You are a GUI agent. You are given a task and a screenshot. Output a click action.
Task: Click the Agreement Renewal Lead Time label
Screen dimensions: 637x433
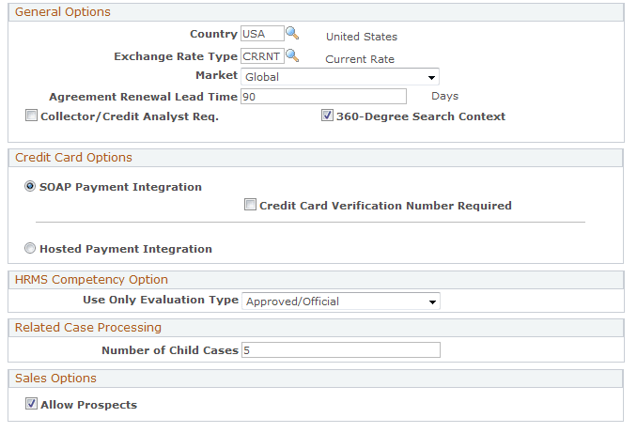coord(144,97)
